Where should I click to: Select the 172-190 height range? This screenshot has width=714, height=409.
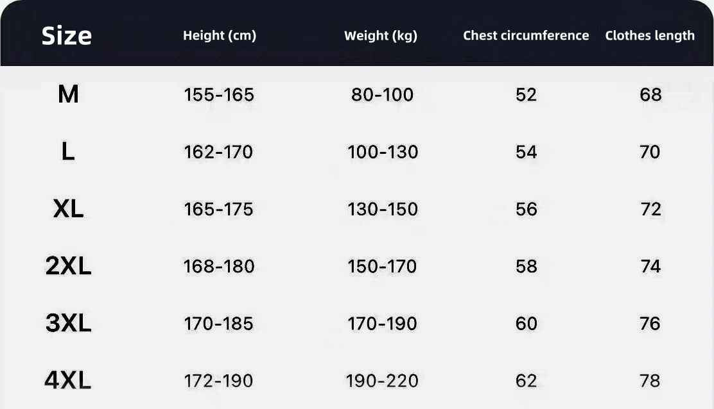pyautogui.click(x=218, y=381)
